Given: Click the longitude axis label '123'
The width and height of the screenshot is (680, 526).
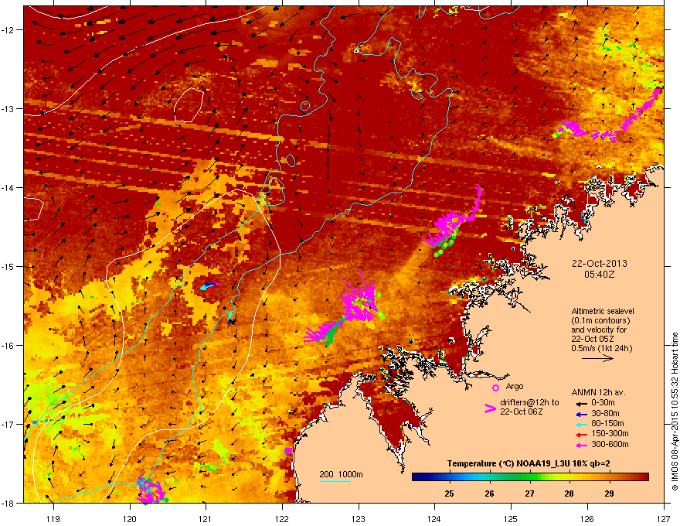Looking at the screenshot, I should (359, 518).
